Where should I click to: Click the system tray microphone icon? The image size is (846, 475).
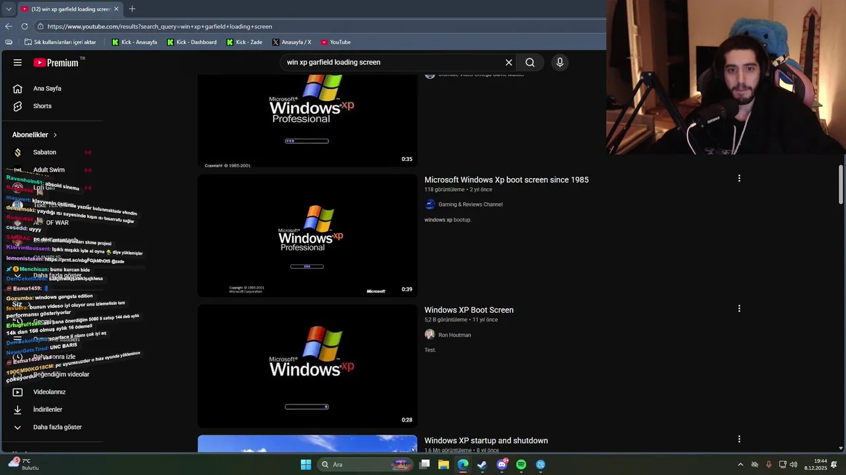769,464
